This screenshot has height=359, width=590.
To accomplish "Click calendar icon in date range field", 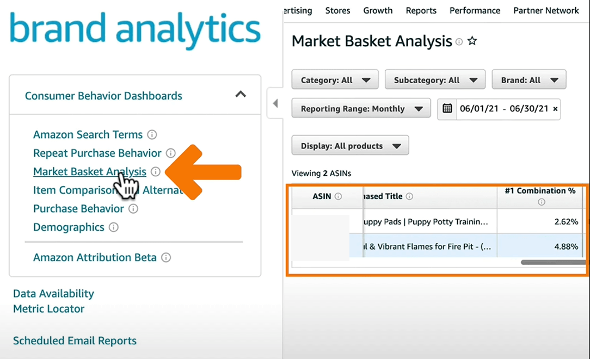I will pos(447,108).
